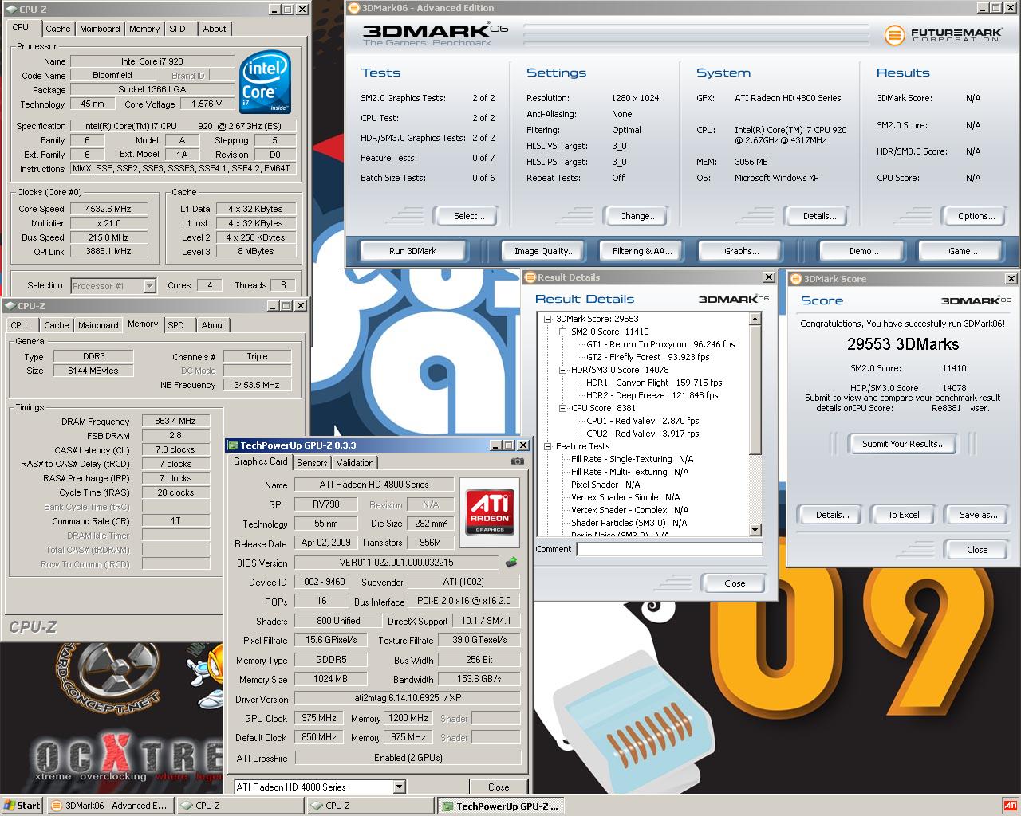Viewport: 1021px width, 816px height.
Task: Select Fill Rate - Single-Texturing row
Action: click(632, 459)
